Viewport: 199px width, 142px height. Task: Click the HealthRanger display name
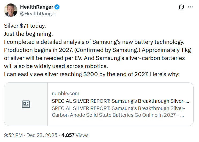tap(37, 7)
